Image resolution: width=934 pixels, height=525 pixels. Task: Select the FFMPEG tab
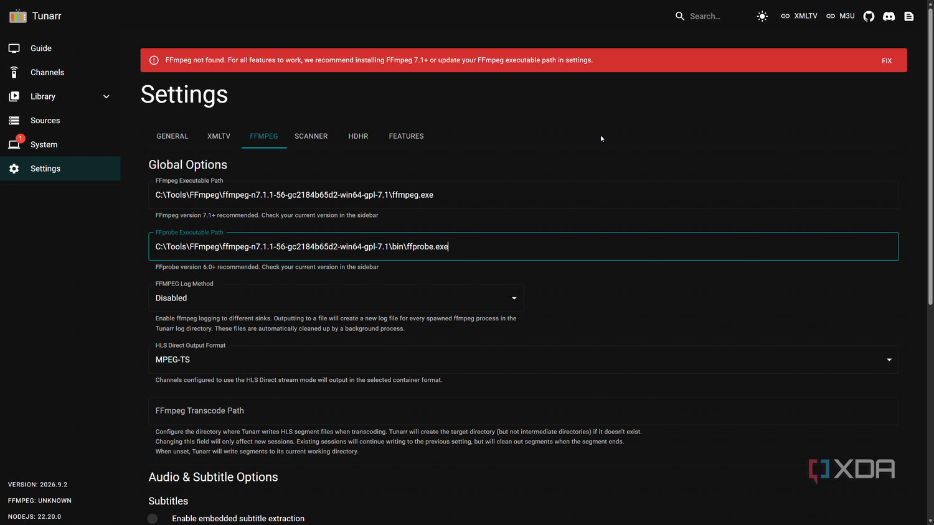point(264,136)
